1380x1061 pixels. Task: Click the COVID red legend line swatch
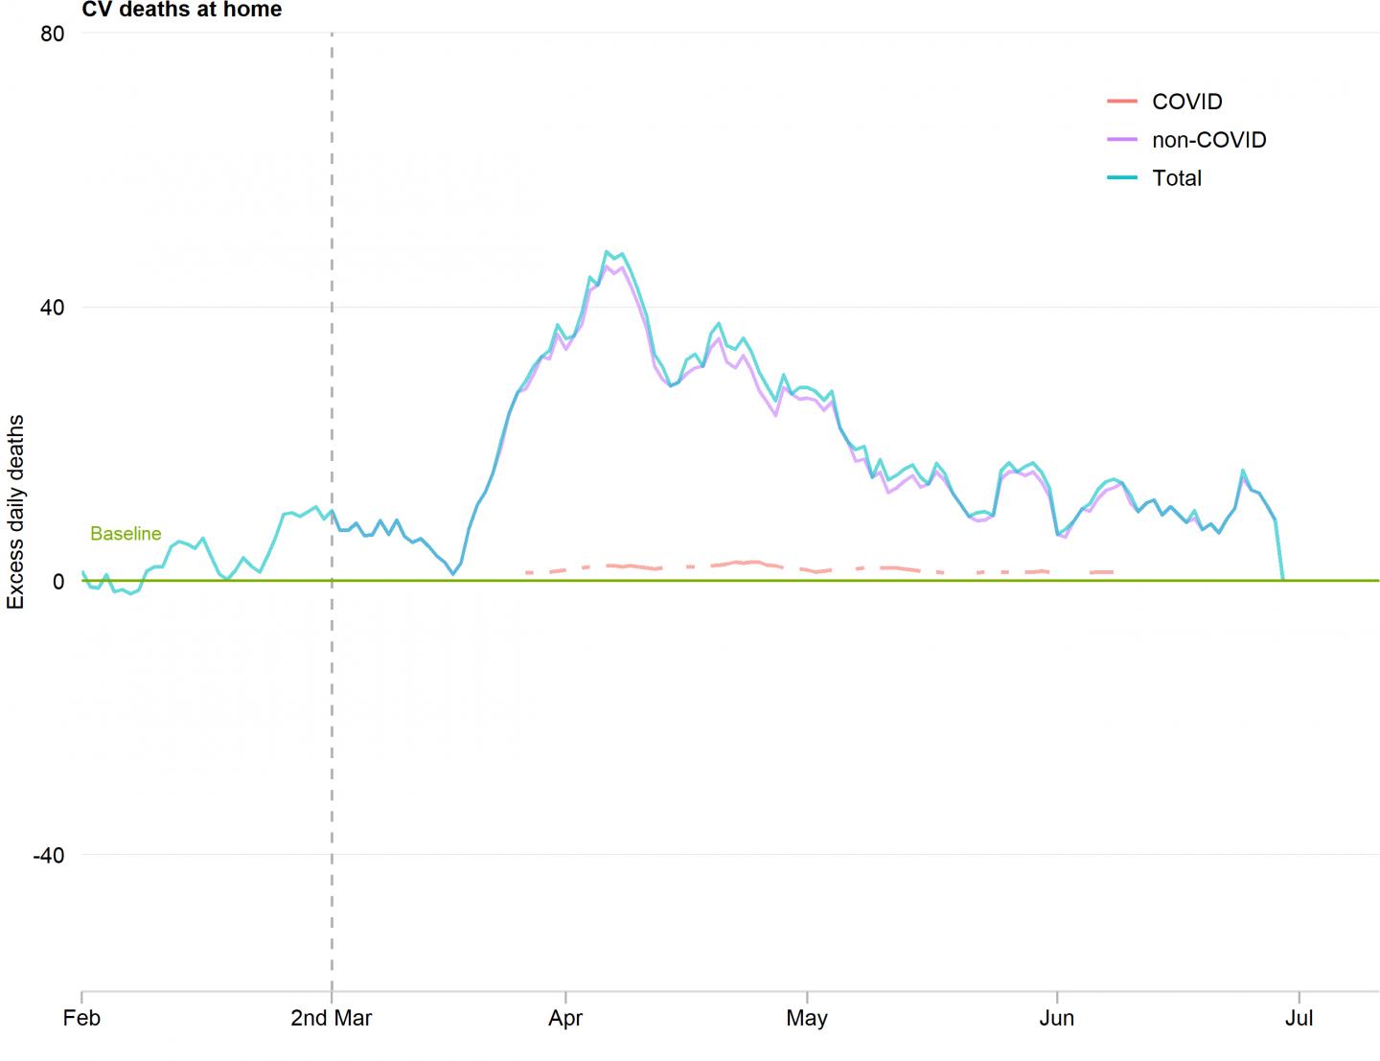1121,102
